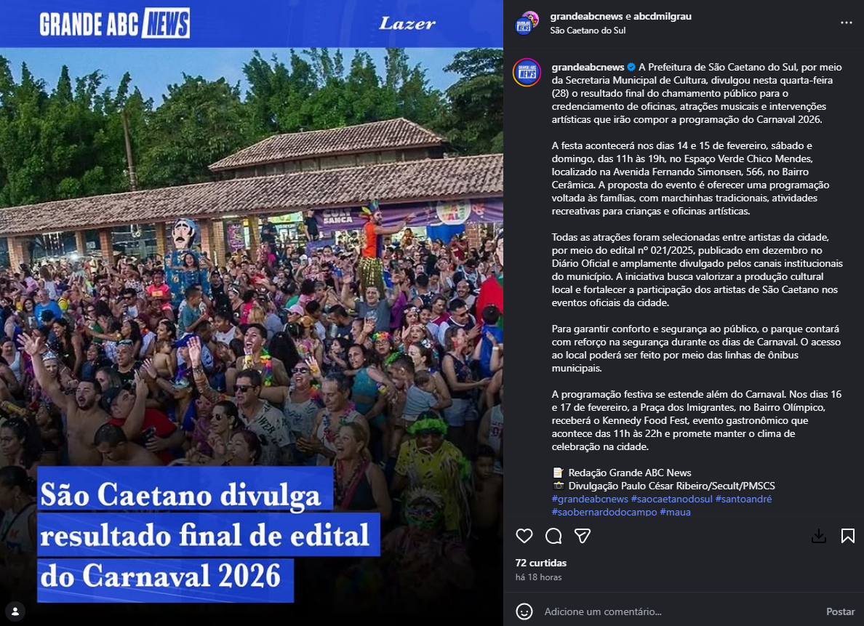Open the São Caetano do Sul location

[x=588, y=31]
